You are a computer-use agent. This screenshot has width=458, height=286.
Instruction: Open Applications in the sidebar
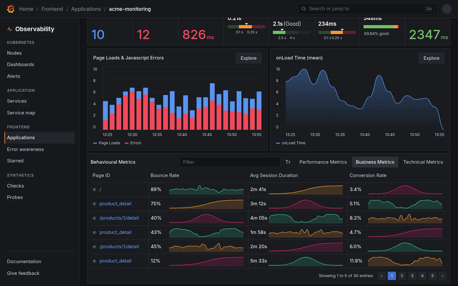[x=40, y=138]
